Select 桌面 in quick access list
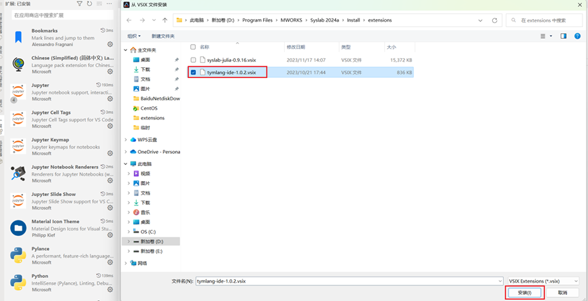588x301 pixels. (145, 60)
